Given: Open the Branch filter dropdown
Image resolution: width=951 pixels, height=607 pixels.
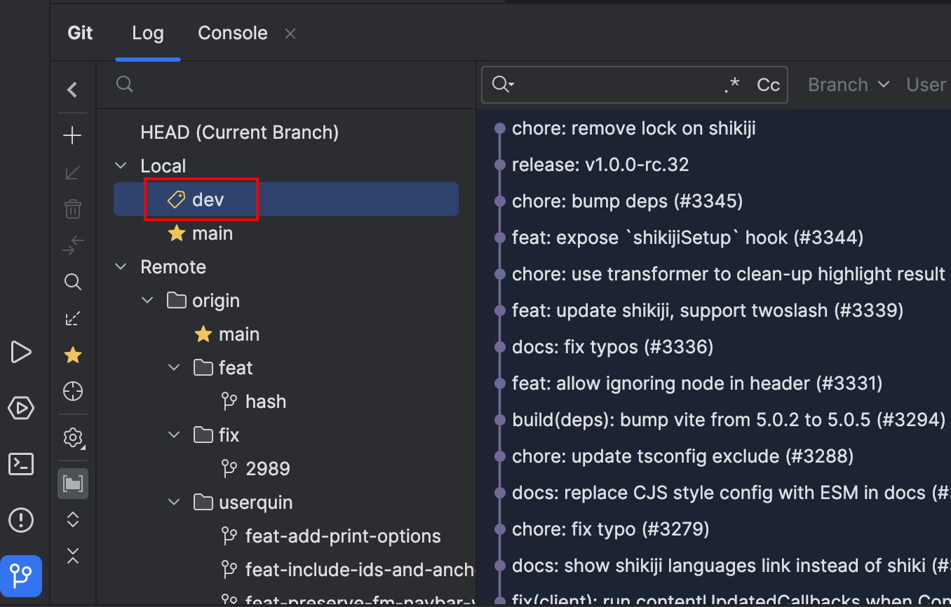Looking at the screenshot, I should (848, 85).
